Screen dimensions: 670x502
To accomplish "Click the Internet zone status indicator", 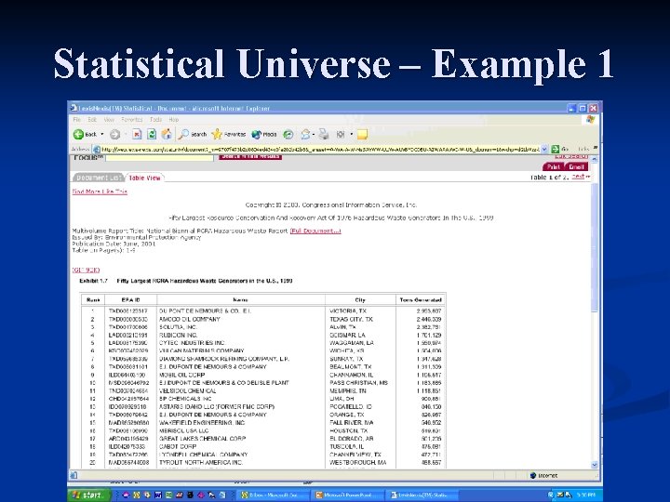I will [543, 476].
